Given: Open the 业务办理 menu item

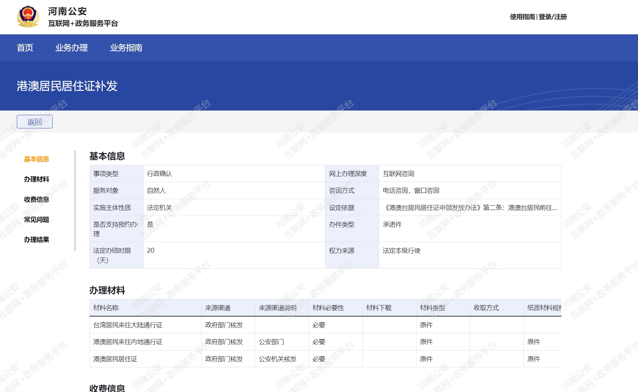Looking at the screenshot, I should [71, 48].
